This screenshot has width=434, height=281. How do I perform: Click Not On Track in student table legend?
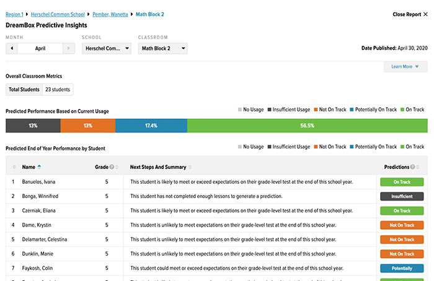coord(330,147)
